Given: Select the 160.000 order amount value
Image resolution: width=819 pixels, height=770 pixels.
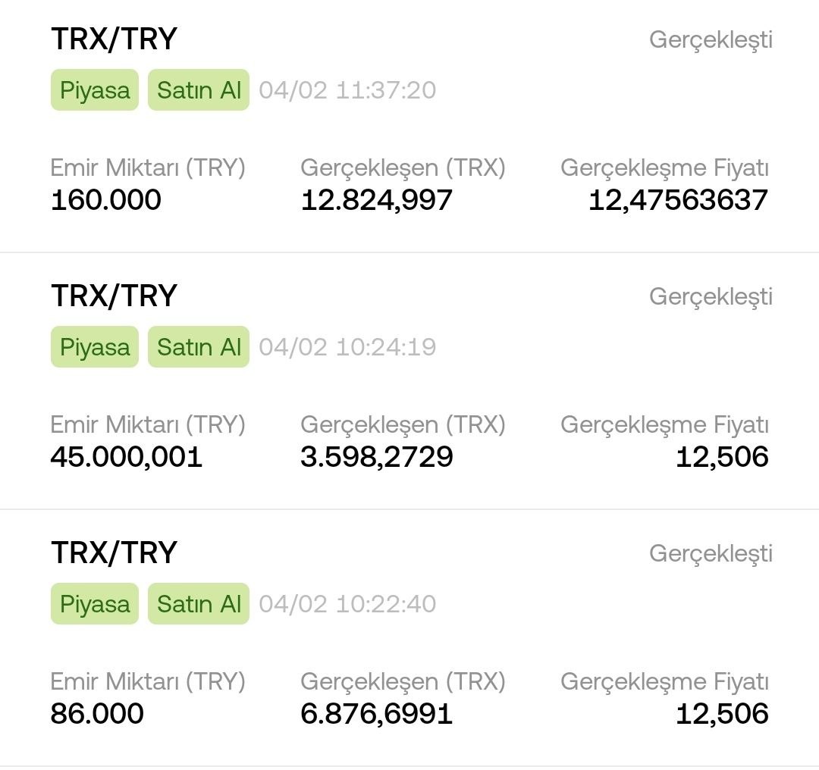Looking at the screenshot, I should pos(106,200).
